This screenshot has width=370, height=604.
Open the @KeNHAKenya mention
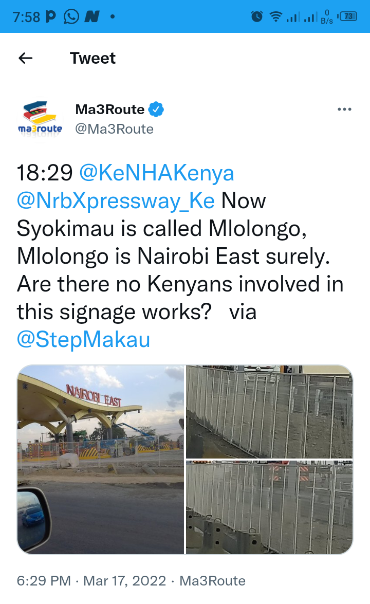pyautogui.click(x=157, y=173)
